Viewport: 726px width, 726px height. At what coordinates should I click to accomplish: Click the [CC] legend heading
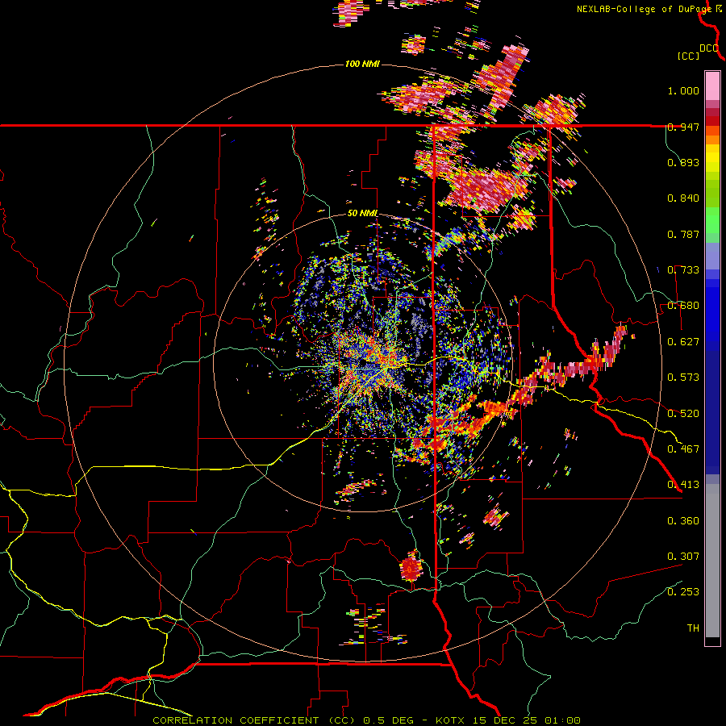[x=689, y=56]
